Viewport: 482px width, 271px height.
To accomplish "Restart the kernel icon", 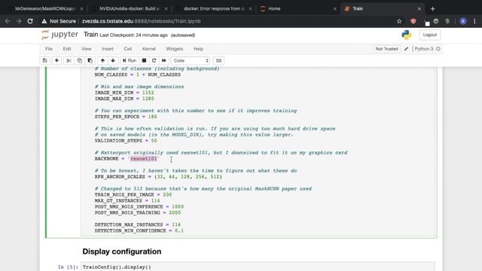I will click(154, 60).
